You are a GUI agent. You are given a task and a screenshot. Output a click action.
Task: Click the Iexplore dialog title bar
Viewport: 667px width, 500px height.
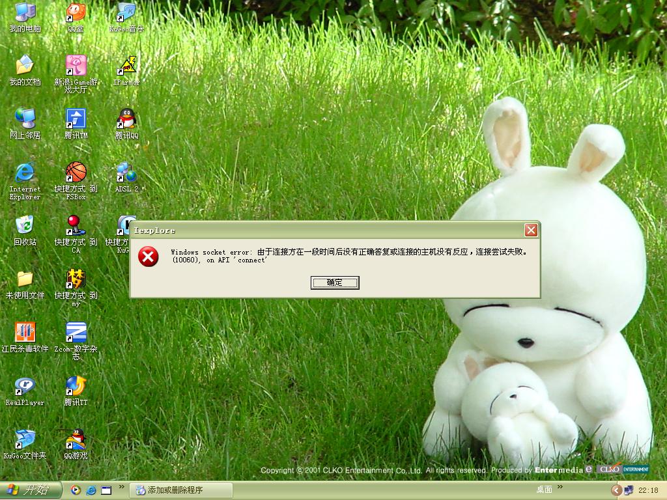327,230
